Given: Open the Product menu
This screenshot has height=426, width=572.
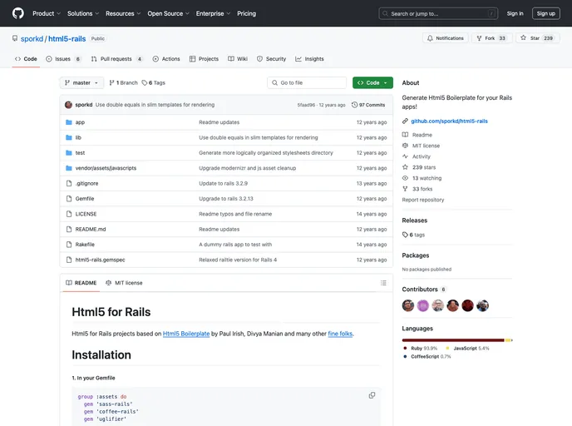Looking at the screenshot, I should (47, 13).
